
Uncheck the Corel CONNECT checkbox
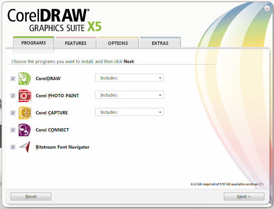coord(13,130)
